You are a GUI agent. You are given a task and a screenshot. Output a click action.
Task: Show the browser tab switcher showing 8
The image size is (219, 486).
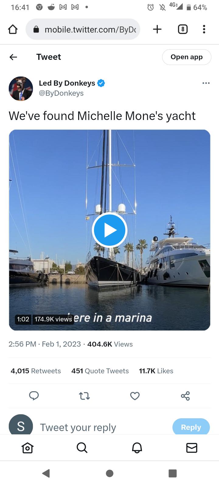click(x=183, y=29)
